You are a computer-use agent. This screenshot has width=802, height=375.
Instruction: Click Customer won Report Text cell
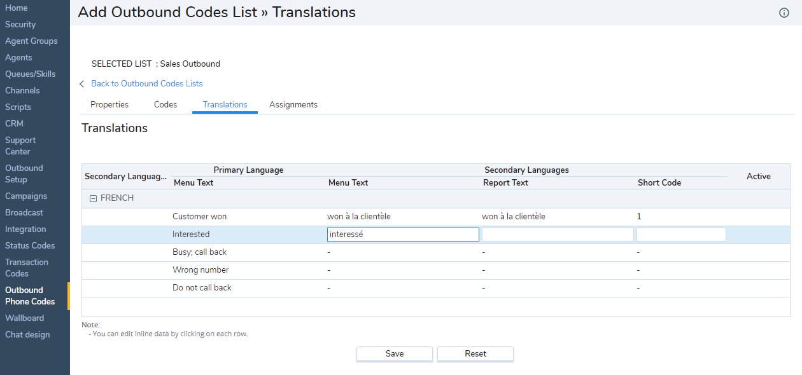pos(514,217)
